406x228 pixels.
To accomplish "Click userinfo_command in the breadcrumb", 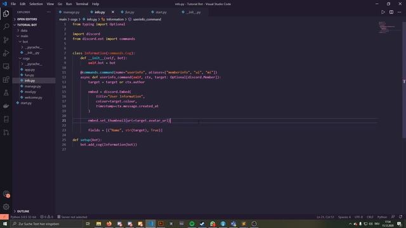I will coord(147,19).
